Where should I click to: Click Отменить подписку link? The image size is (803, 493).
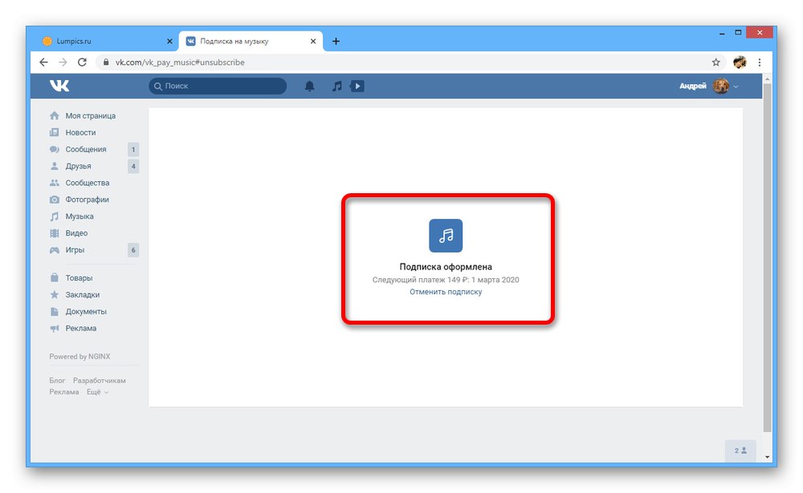pyautogui.click(x=446, y=292)
